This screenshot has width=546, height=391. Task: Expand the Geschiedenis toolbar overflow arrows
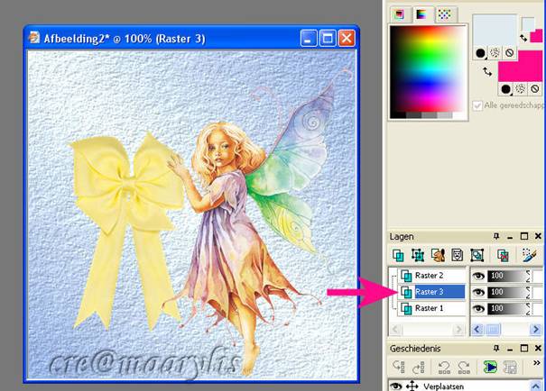(x=537, y=363)
